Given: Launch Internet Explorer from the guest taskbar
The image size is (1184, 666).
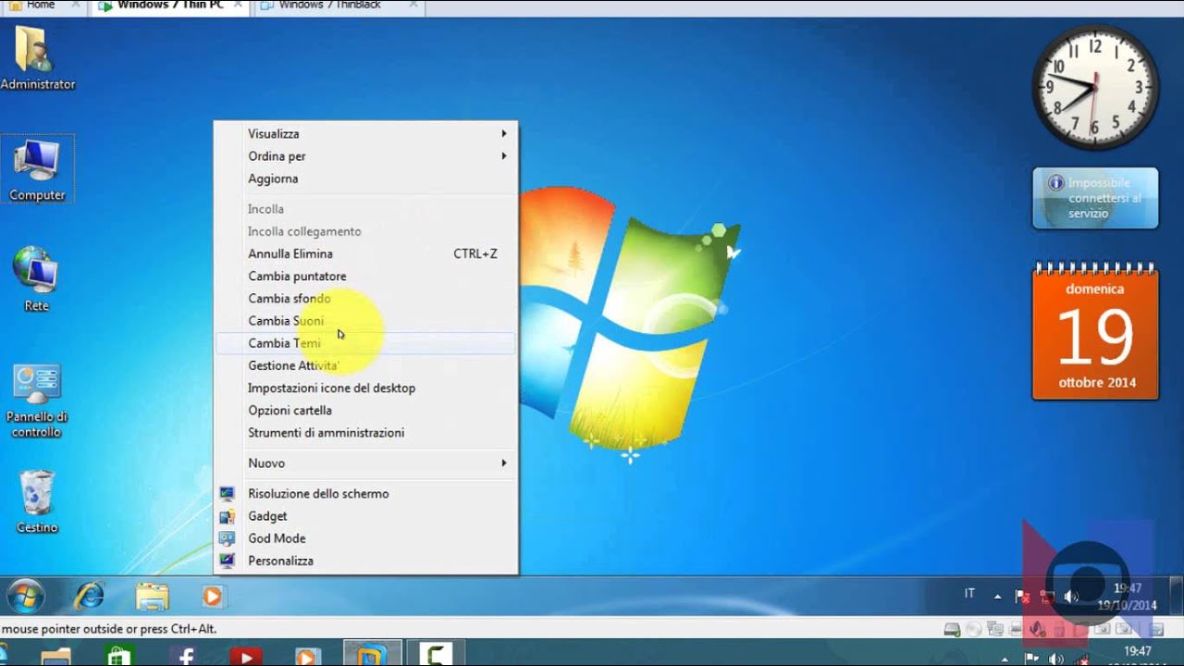Looking at the screenshot, I should point(90,597).
